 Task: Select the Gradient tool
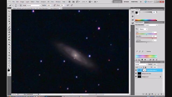(9, 40)
